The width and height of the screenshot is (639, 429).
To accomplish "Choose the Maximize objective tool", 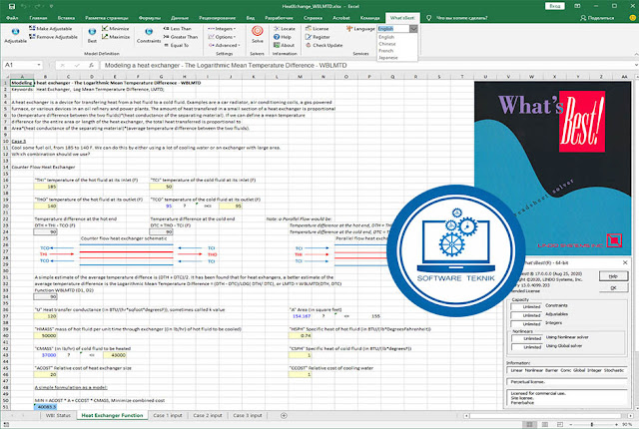I will [x=116, y=37].
